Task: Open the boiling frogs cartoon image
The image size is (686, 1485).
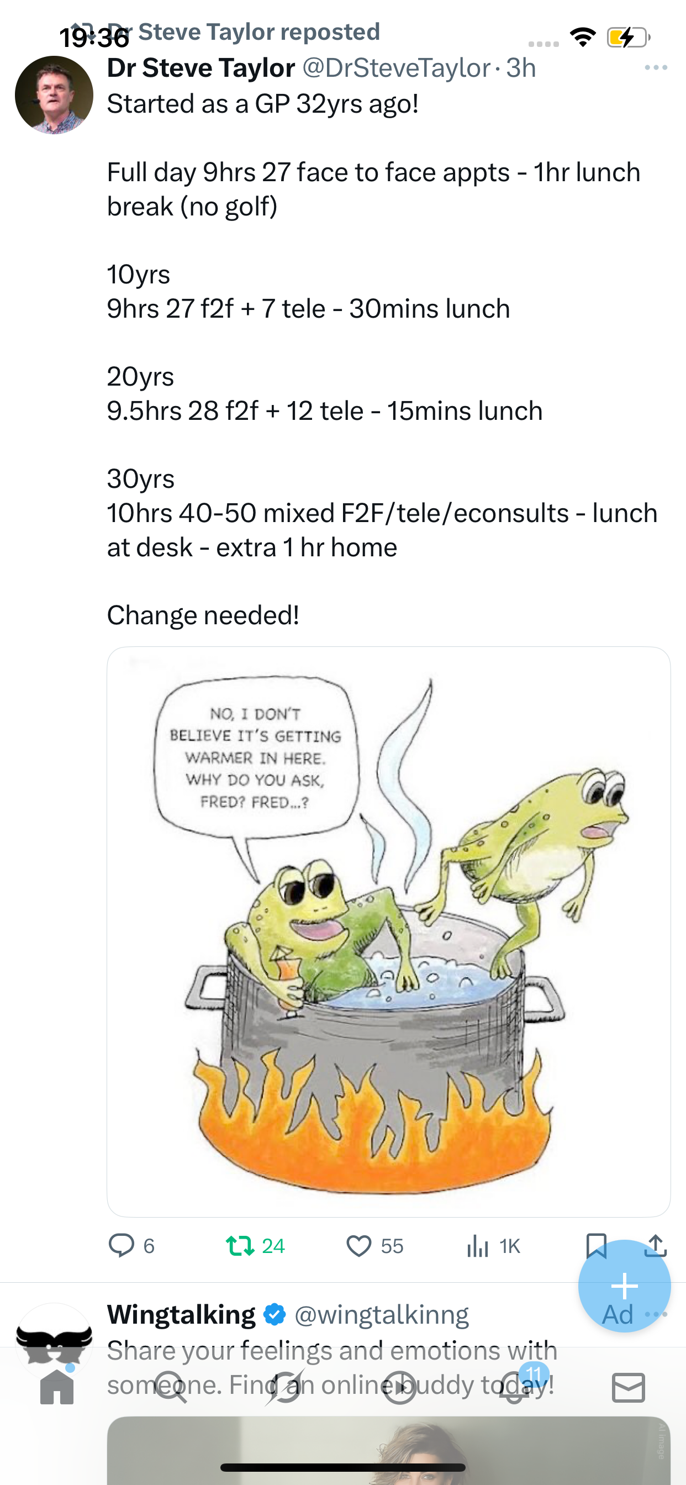Action: click(388, 931)
